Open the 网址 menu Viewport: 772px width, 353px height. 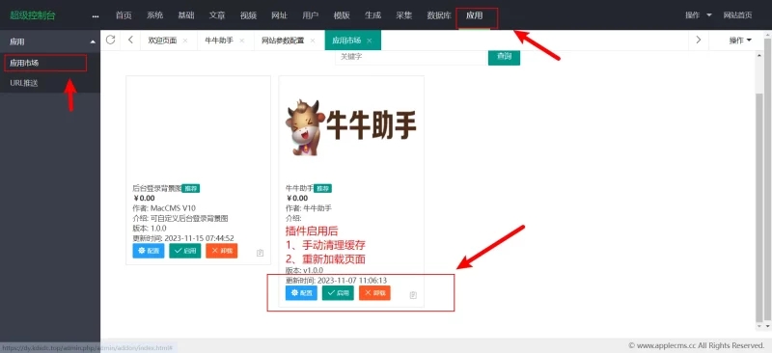[279, 15]
